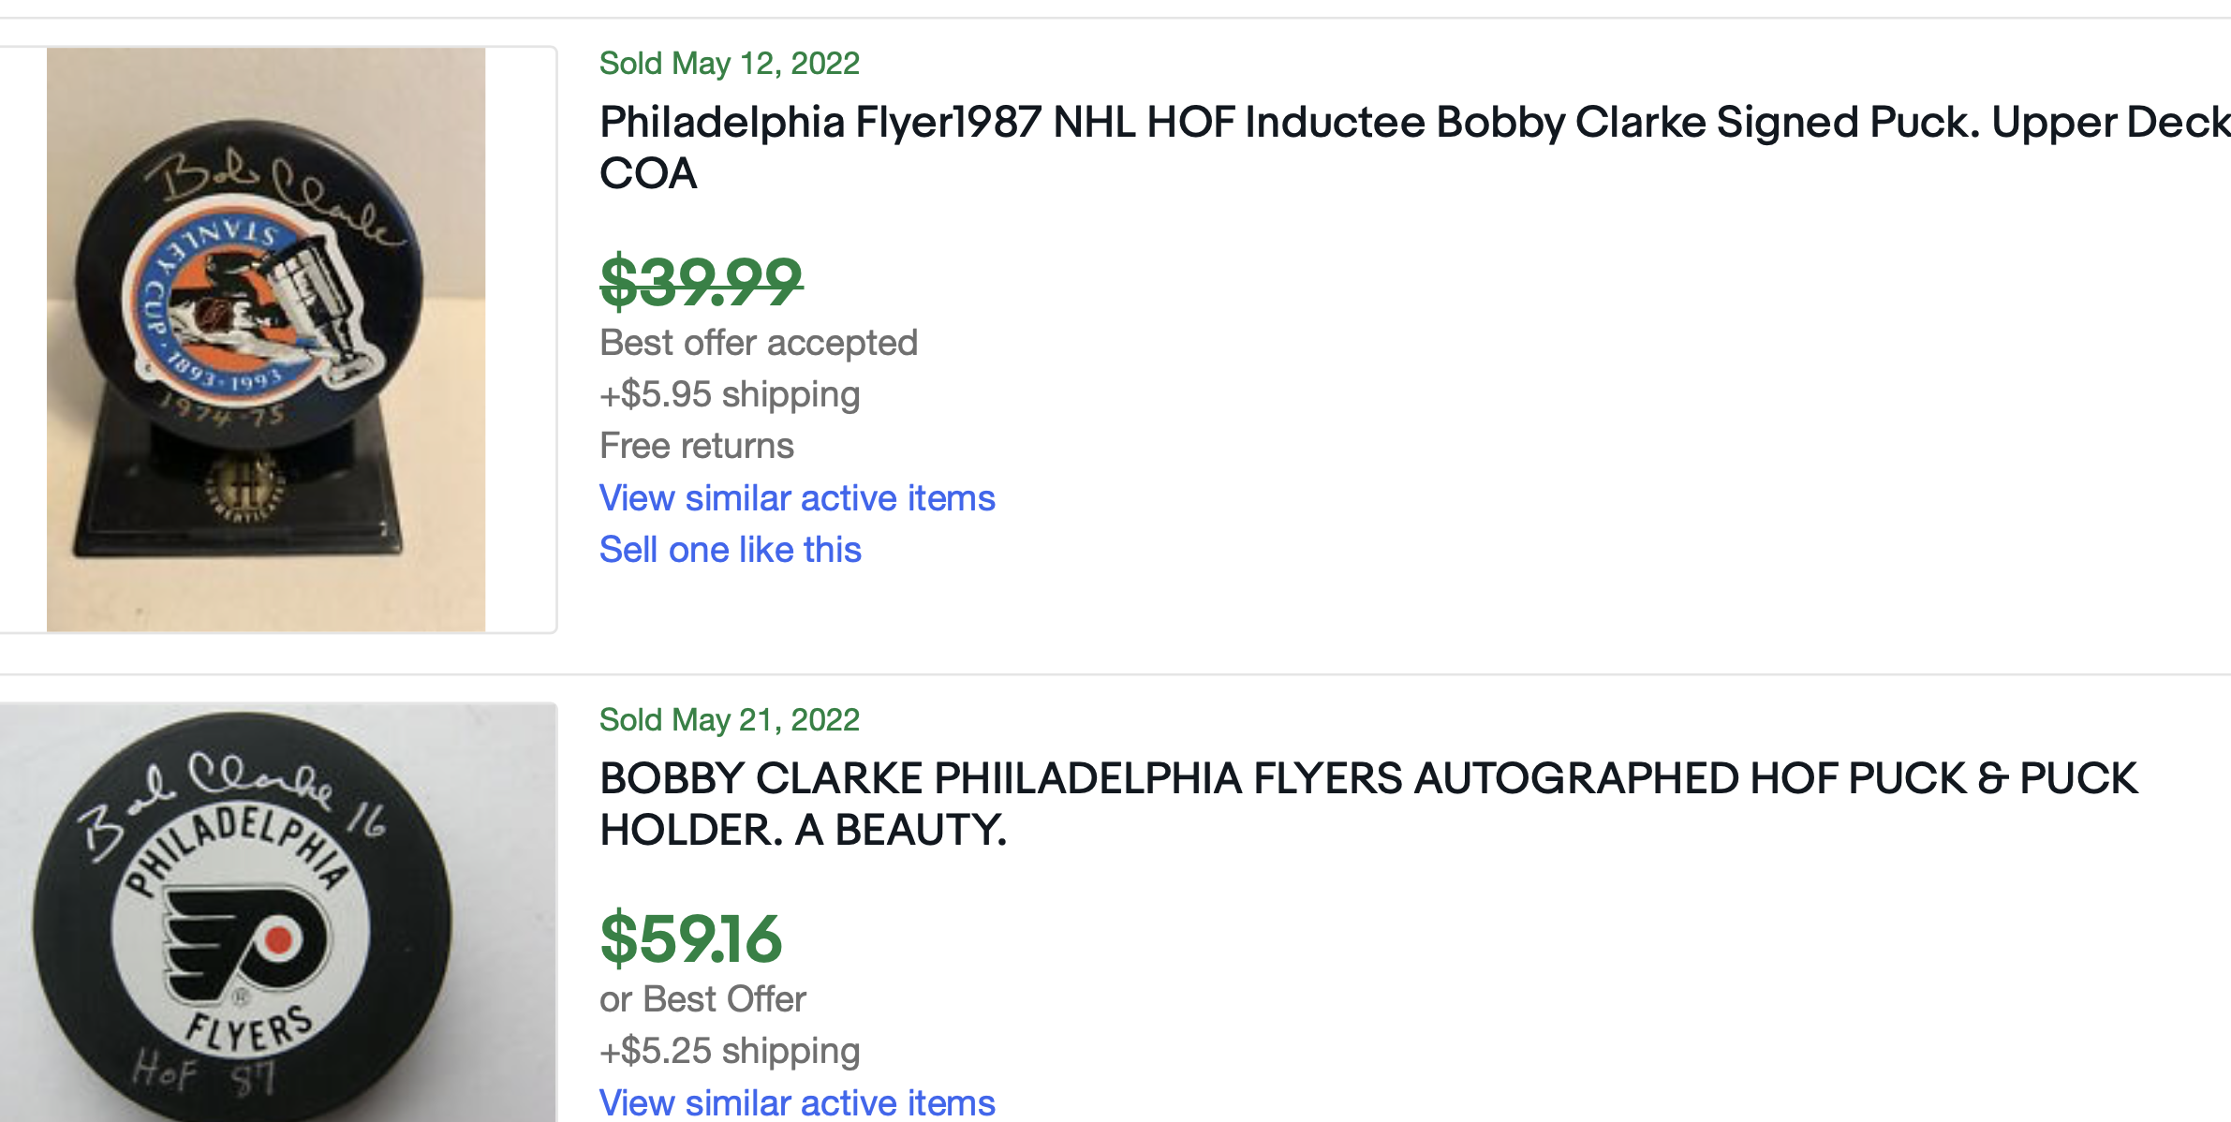Click the struck-through $39.99 price
Viewport: 2231px width, 1122px height.
[x=701, y=281]
